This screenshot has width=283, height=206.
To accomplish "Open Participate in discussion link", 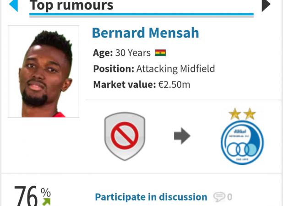I will coord(151,197).
